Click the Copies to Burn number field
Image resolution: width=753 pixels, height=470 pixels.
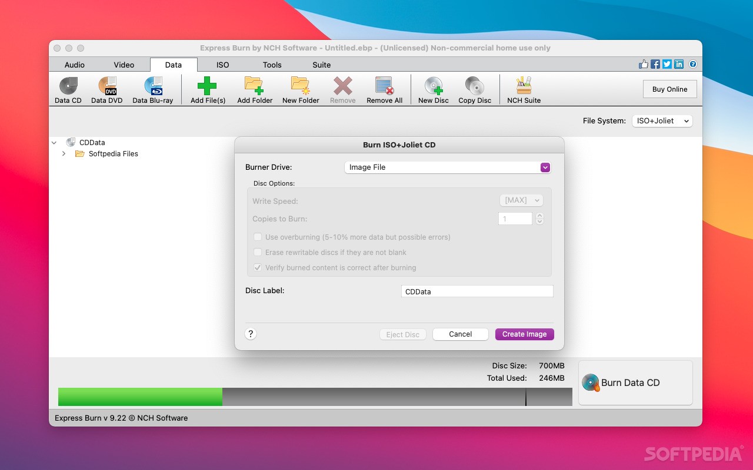(x=515, y=219)
